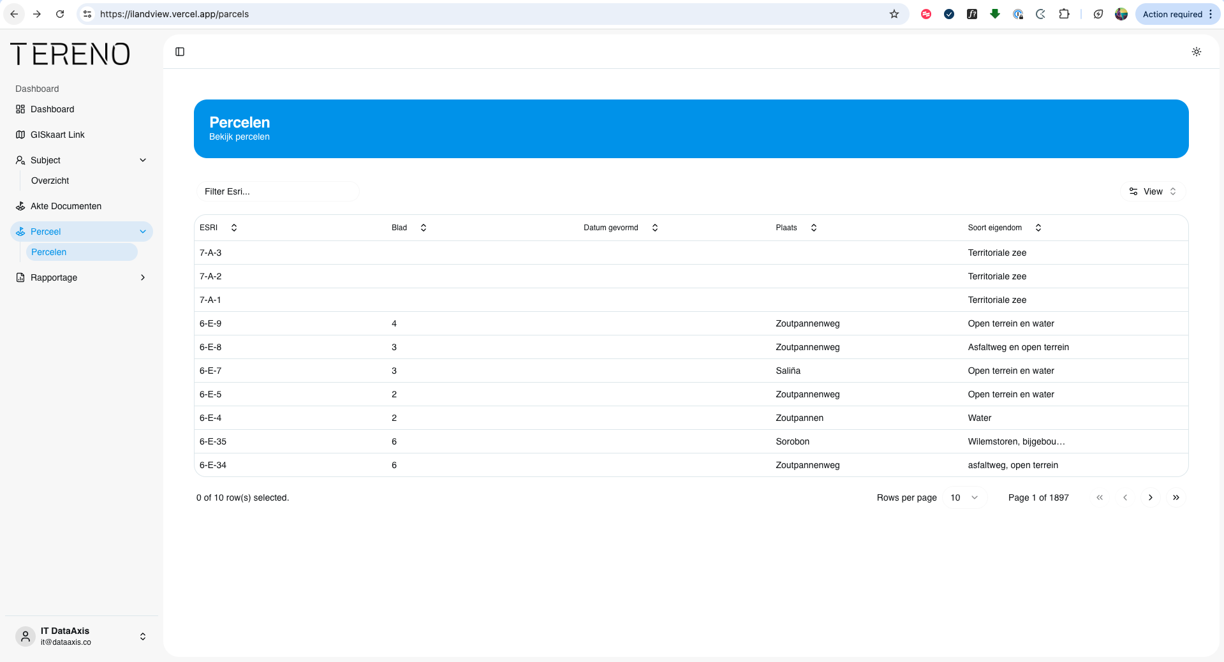Viewport: 1224px width, 662px height.
Task: Expand the Rapportage section arrow
Action: click(143, 277)
